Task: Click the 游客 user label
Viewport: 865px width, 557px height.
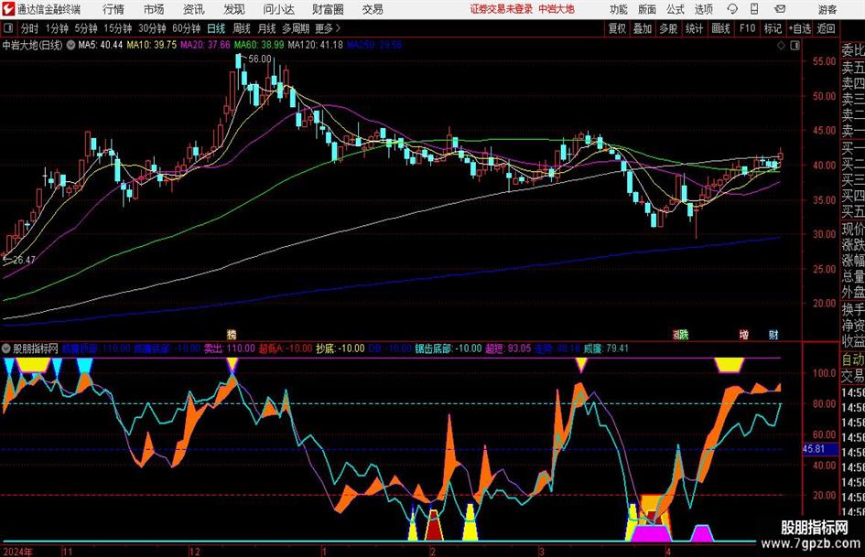Action: pyautogui.click(x=827, y=9)
